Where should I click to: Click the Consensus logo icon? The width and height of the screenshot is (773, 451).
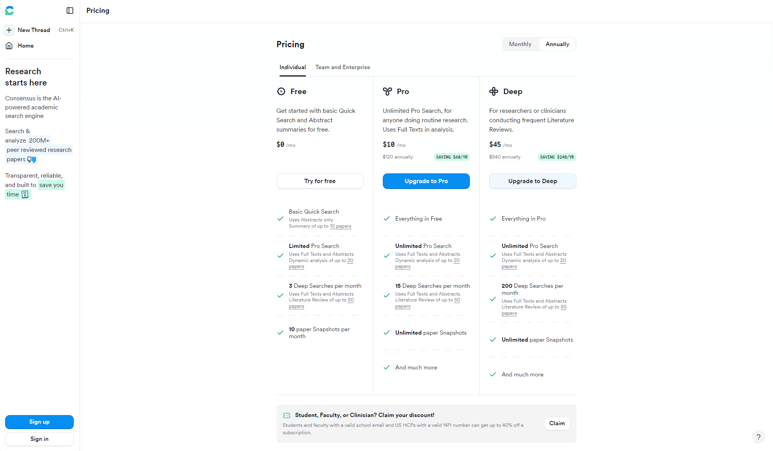pyautogui.click(x=9, y=11)
